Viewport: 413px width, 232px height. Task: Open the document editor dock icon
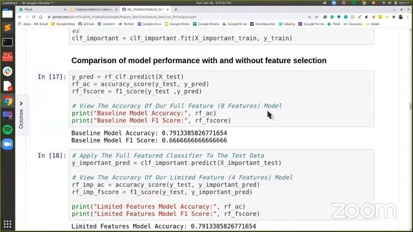pos(7,86)
